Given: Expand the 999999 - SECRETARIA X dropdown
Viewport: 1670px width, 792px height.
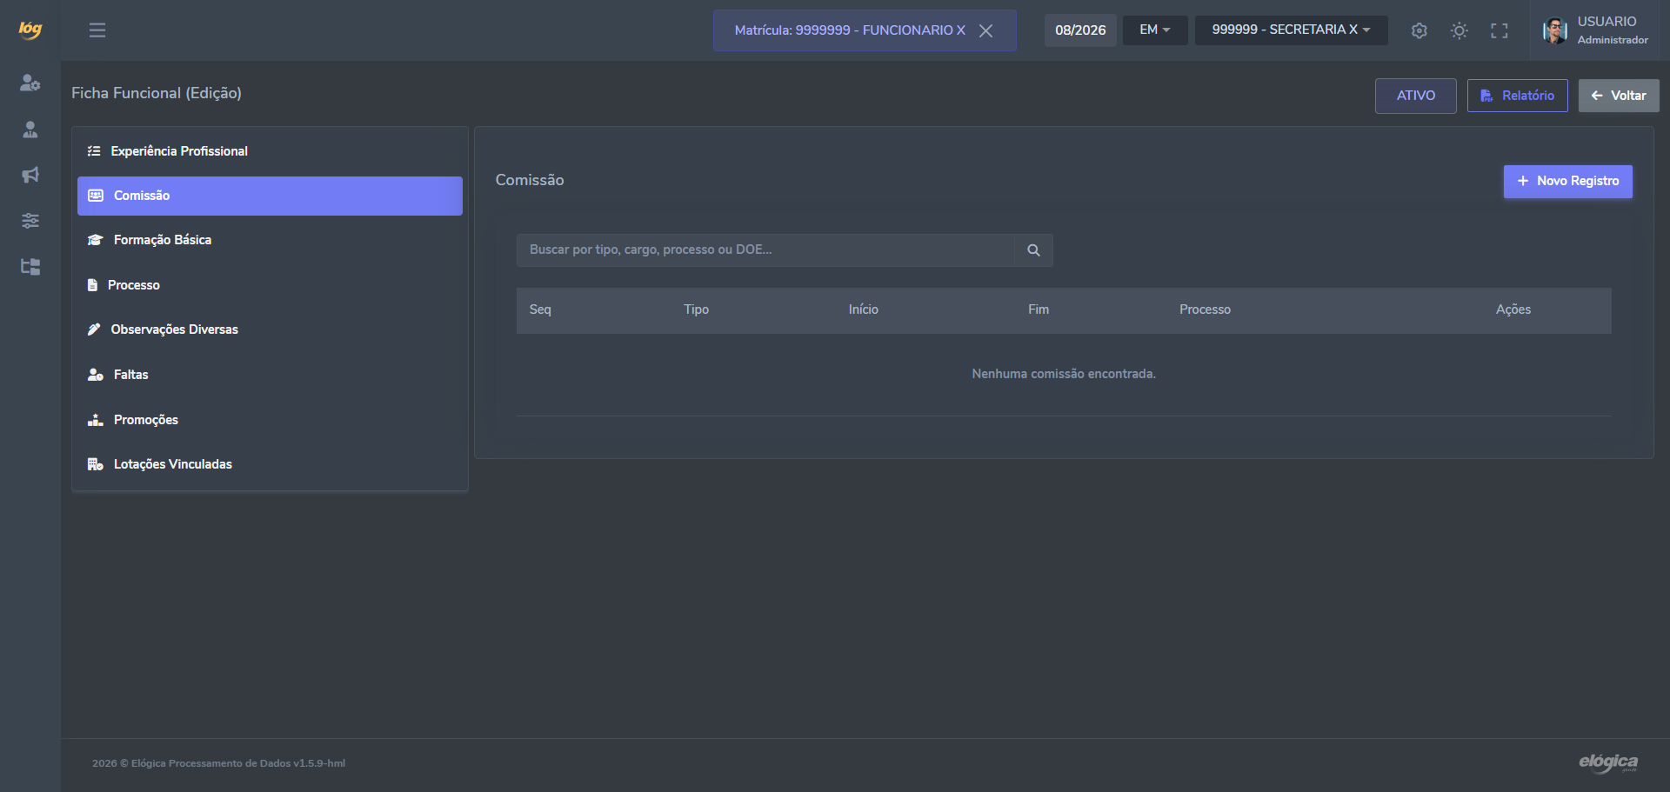Looking at the screenshot, I should click(x=1291, y=30).
